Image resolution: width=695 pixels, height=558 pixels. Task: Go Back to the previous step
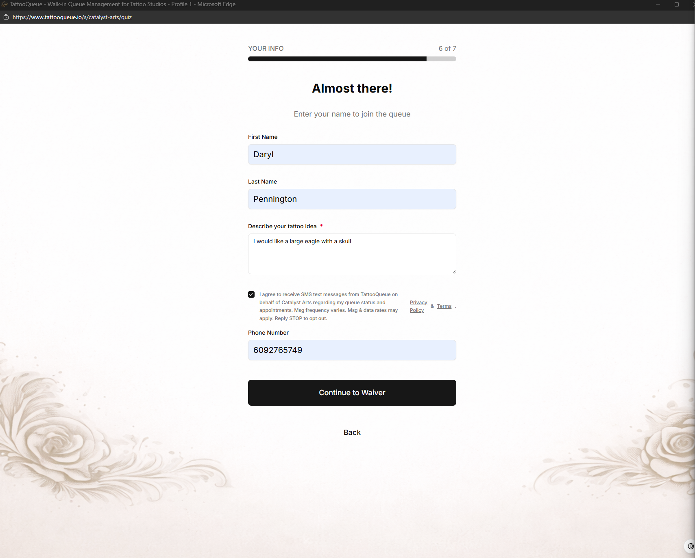pyautogui.click(x=352, y=433)
